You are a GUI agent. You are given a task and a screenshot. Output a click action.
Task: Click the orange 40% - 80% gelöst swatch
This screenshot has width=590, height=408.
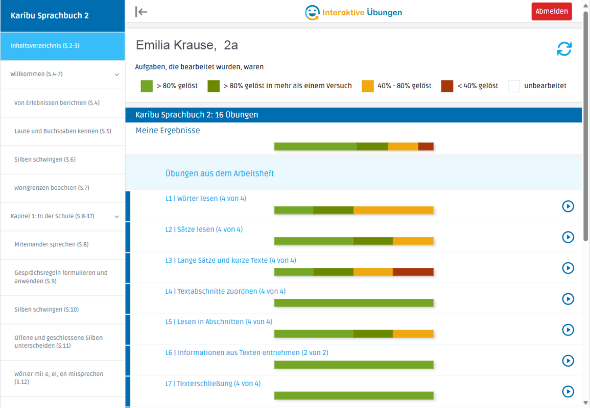coord(368,86)
